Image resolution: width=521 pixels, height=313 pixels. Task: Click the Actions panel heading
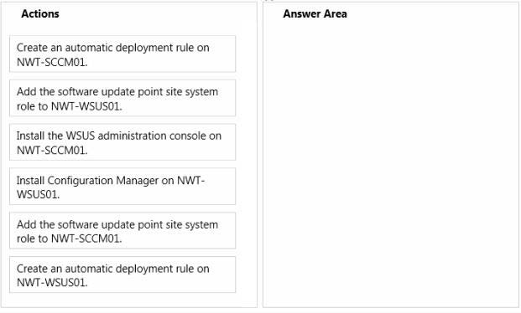40,14
